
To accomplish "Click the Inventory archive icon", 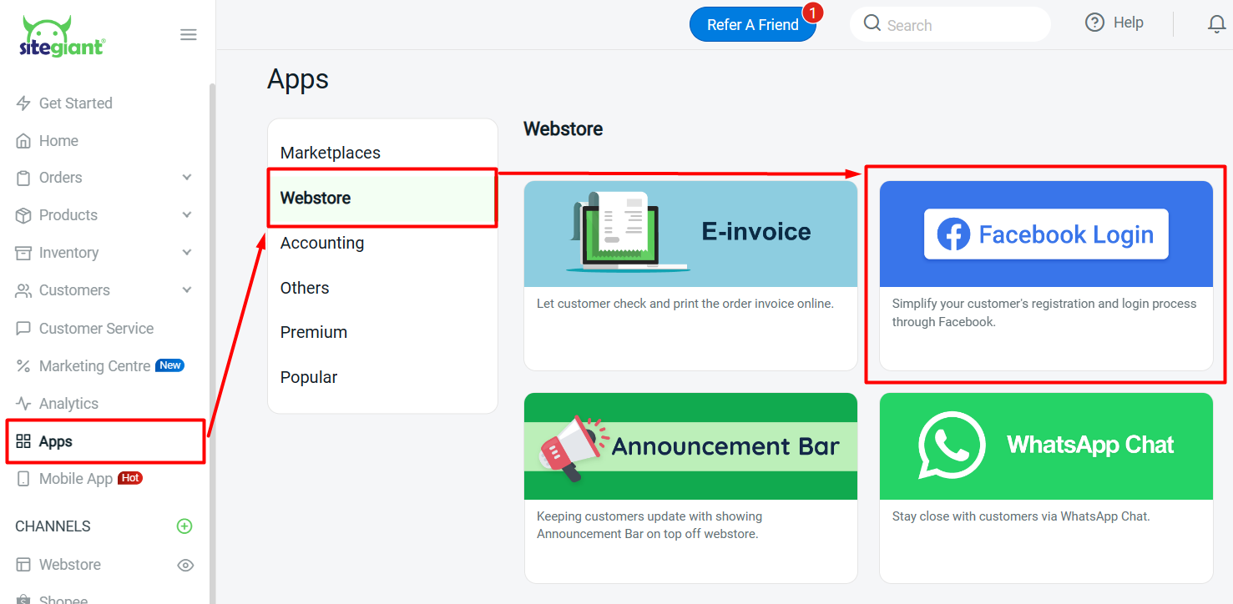I will coord(23,253).
